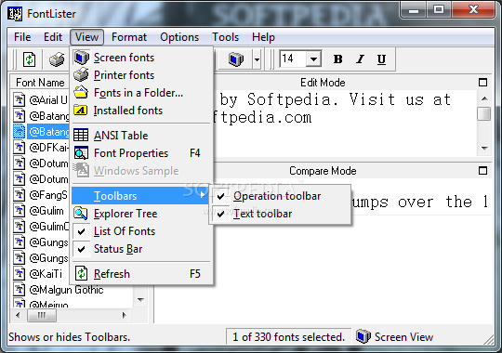Image resolution: width=502 pixels, height=353 pixels.
Task: Toggle Italic formatting button
Action: (x=360, y=59)
